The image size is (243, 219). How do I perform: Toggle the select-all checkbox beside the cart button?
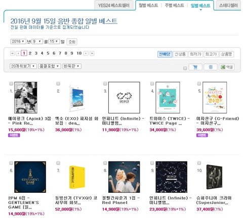(x=185, y=68)
